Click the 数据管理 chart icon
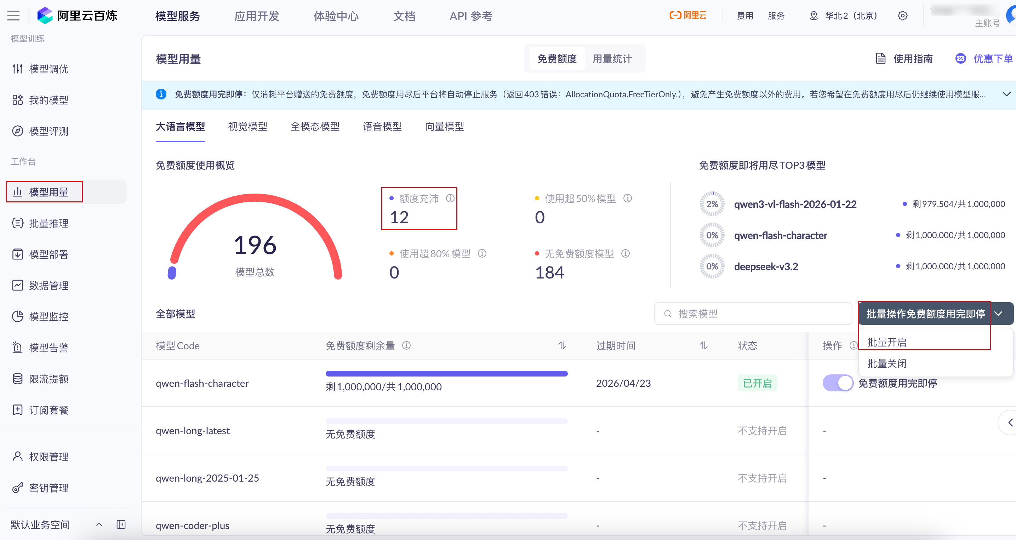 pyautogui.click(x=18, y=285)
